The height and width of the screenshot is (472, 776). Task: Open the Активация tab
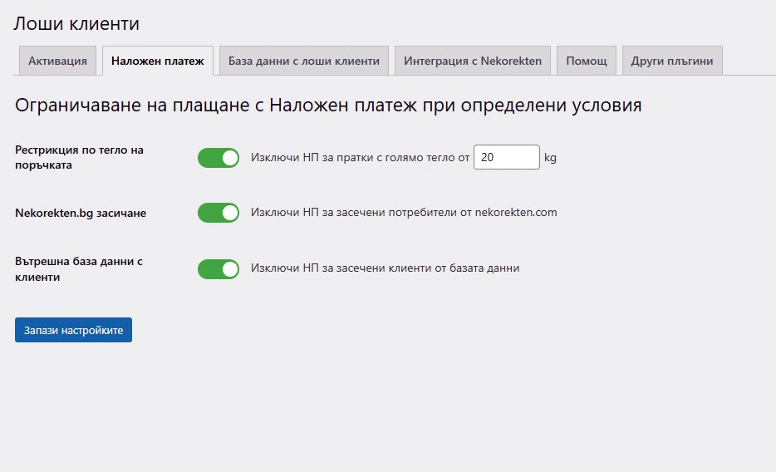tap(57, 61)
